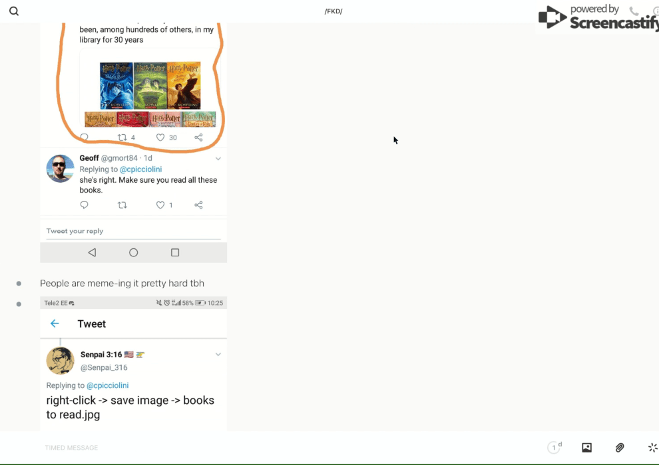Image resolution: width=659 pixels, height=465 pixels.
Task: Retweet the Harry Potter books tweet
Action: pos(122,138)
